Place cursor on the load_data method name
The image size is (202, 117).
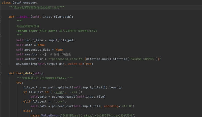(x=24, y=73)
